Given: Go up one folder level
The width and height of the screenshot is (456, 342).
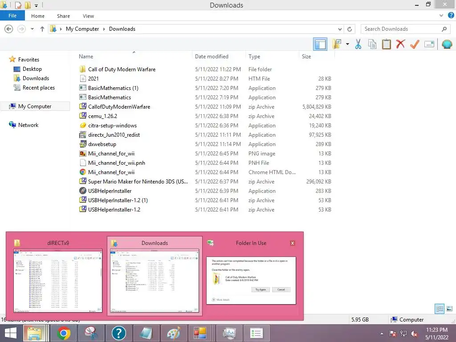Looking at the screenshot, I should [42, 29].
